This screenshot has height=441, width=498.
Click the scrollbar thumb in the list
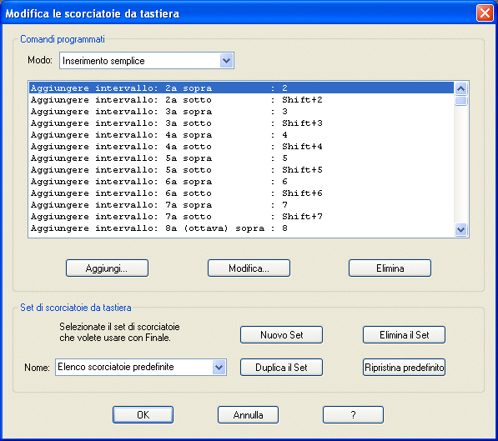pos(460,100)
